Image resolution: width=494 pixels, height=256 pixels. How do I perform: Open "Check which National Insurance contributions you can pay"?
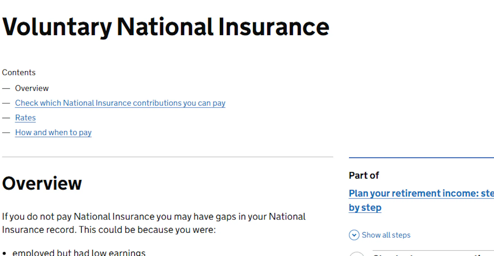120,103
